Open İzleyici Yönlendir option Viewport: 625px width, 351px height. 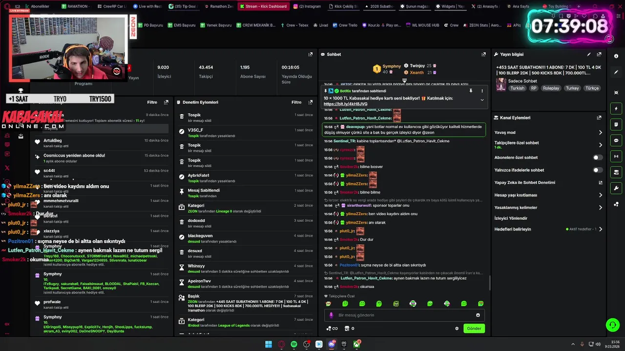[511, 218]
